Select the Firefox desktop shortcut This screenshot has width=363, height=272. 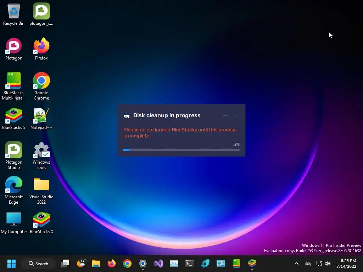click(41, 49)
